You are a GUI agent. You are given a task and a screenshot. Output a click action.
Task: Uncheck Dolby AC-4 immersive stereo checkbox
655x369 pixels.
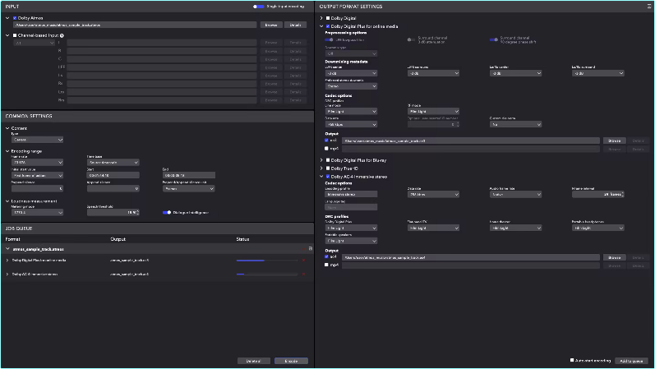click(x=328, y=177)
